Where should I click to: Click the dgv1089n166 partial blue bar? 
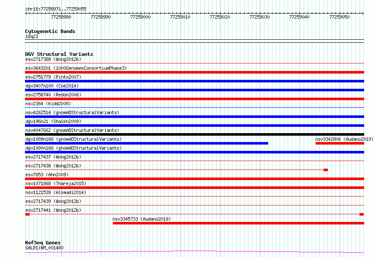[147, 143]
